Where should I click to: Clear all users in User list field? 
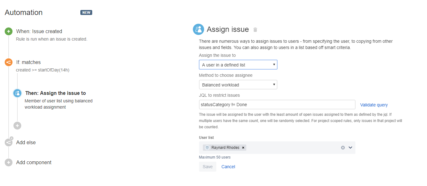click(343, 148)
